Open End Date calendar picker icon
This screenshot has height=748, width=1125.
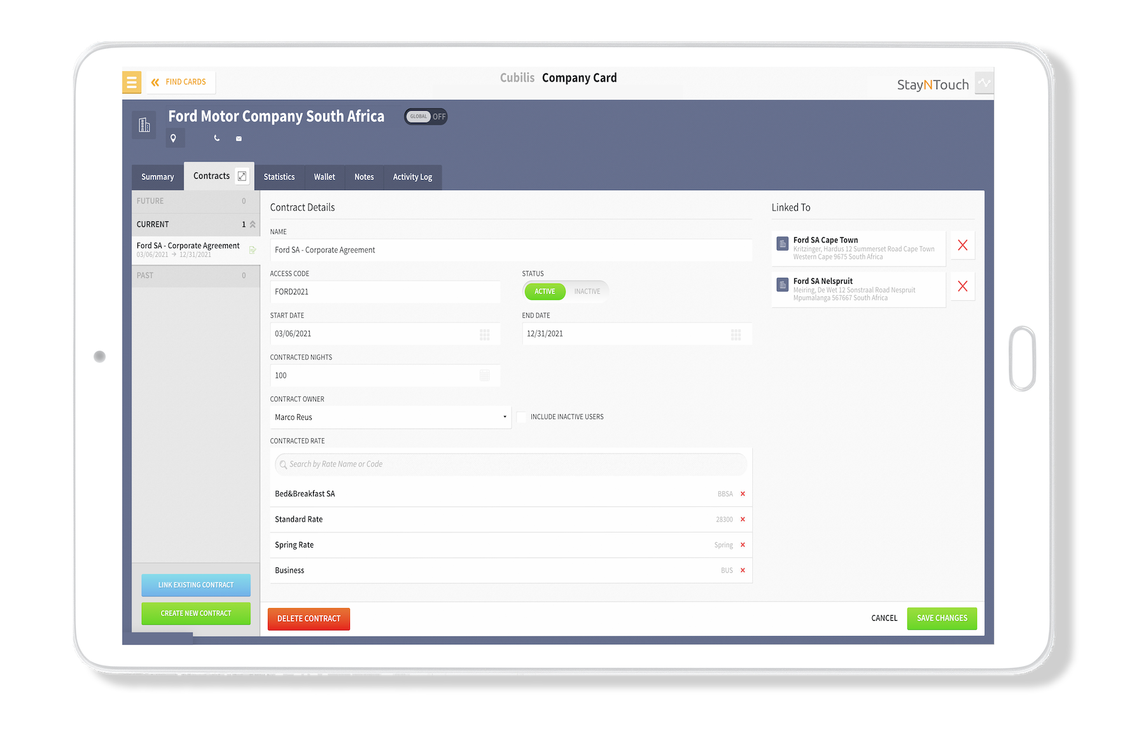(736, 335)
